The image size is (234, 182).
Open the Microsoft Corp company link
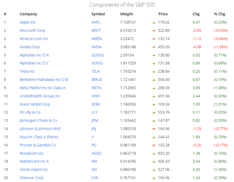(x=32, y=30)
